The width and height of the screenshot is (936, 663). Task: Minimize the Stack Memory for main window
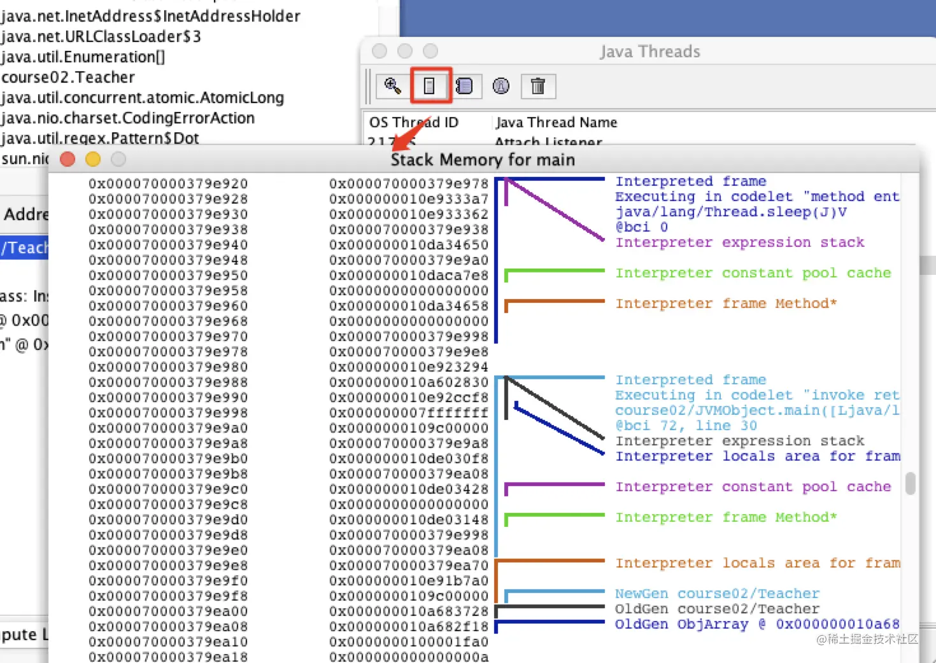coord(93,159)
